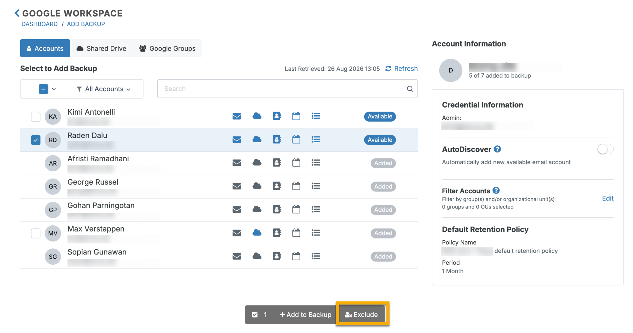Screen dimensions: 633x333
Task: Switch to the Google Groups tab
Action: coord(167,48)
